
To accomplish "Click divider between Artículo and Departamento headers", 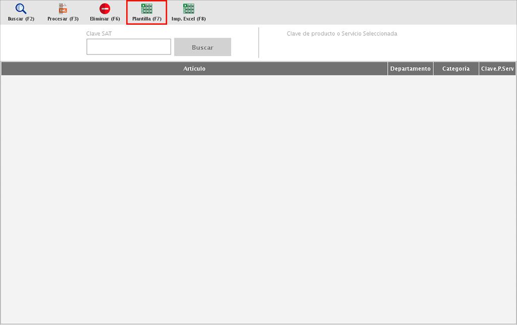I will point(388,69).
